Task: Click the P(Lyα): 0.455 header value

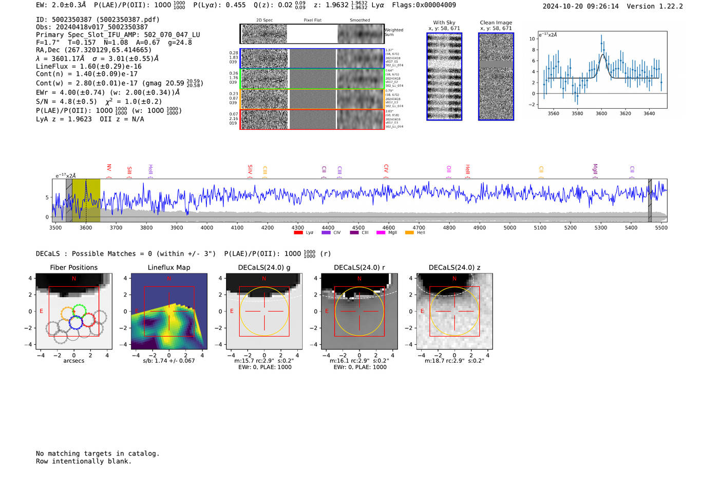Action: (x=219, y=5)
